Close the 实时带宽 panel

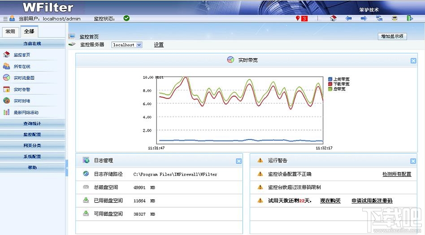413,60
